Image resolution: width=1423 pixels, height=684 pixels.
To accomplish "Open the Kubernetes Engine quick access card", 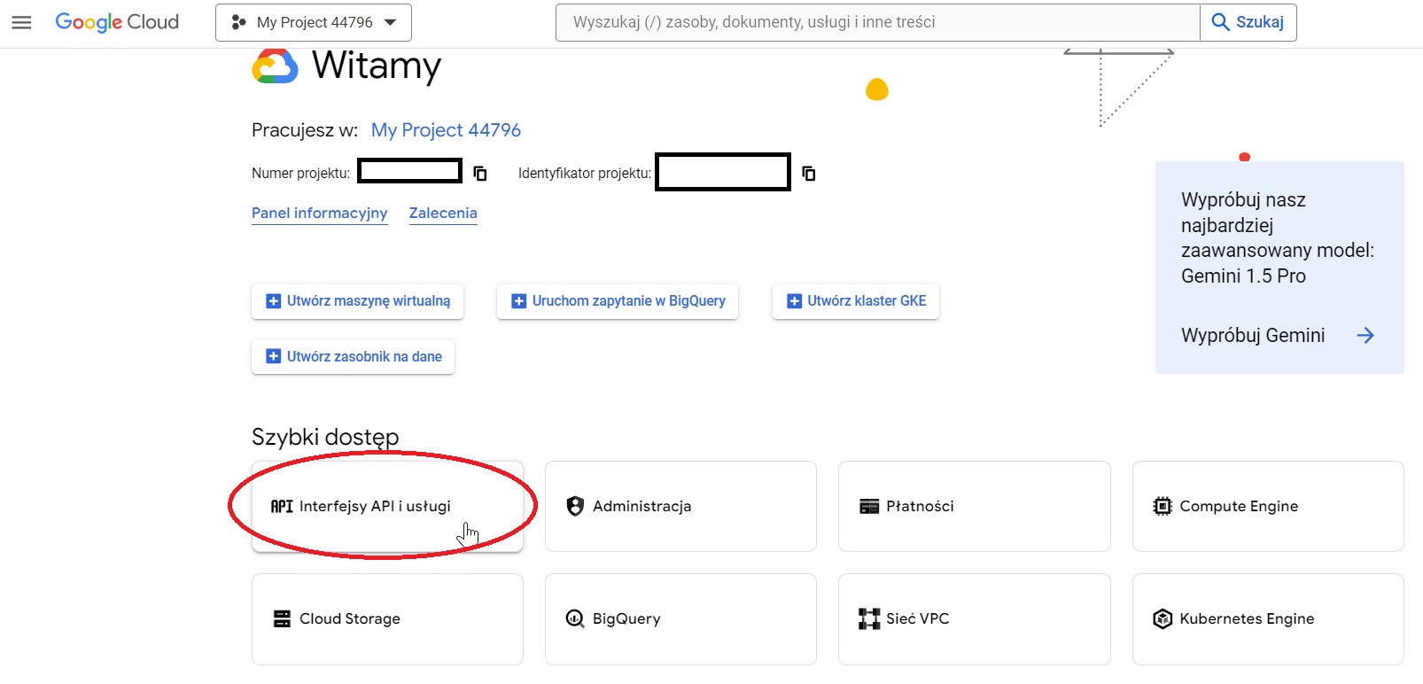I will pos(1268,618).
